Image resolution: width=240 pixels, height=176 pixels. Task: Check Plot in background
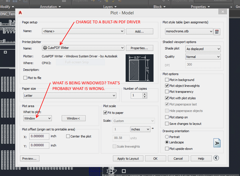pyautogui.click(x=167, y=80)
